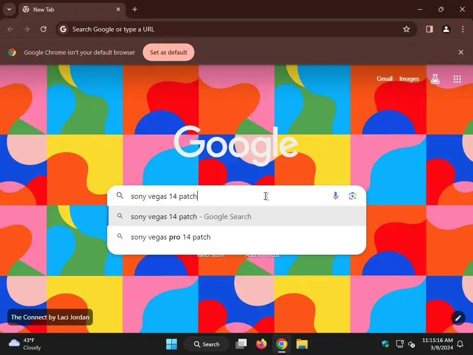Open Windows Security tray icon
Screen dimensions: 473x355
[385, 344]
